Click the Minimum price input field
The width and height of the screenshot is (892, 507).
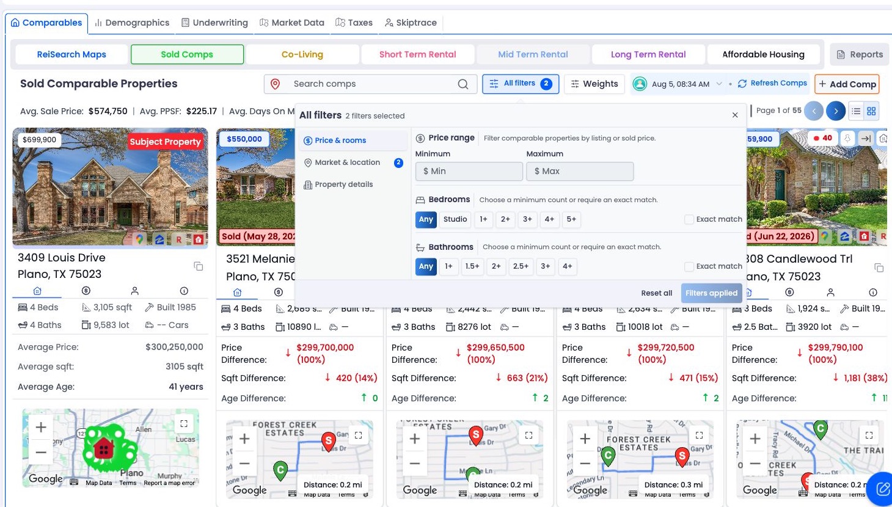tap(469, 172)
